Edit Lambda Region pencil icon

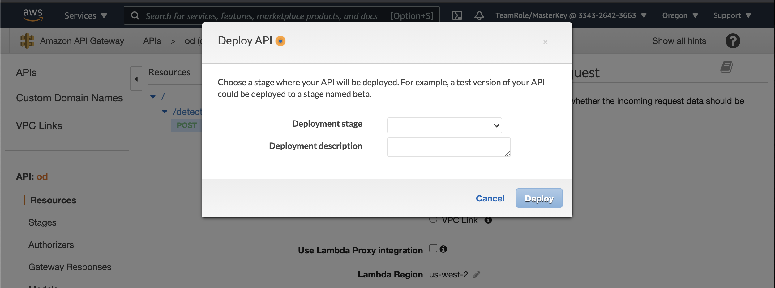pos(477,274)
